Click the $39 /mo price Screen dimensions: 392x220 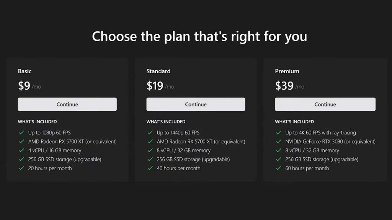pyautogui.click(x=289, y=86)
